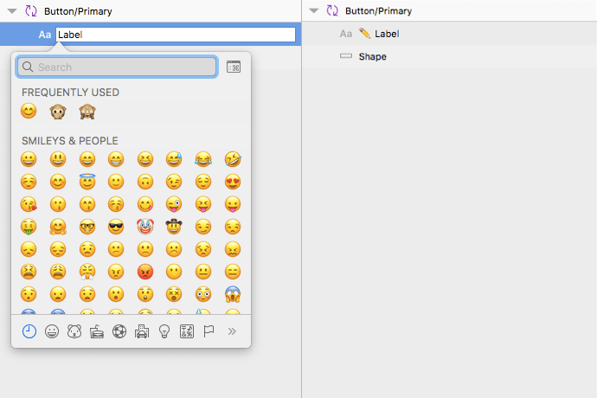Insert the winking tongue-out emoji

174,204
